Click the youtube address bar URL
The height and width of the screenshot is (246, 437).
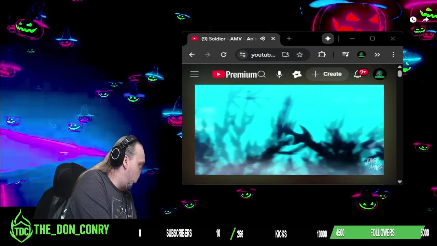click(x=263, y=55)
